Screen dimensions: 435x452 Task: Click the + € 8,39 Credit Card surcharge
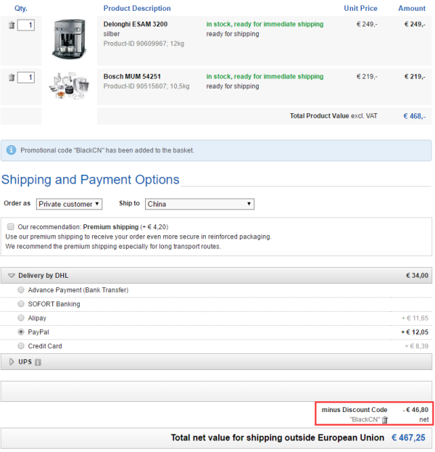coord(417,346)
